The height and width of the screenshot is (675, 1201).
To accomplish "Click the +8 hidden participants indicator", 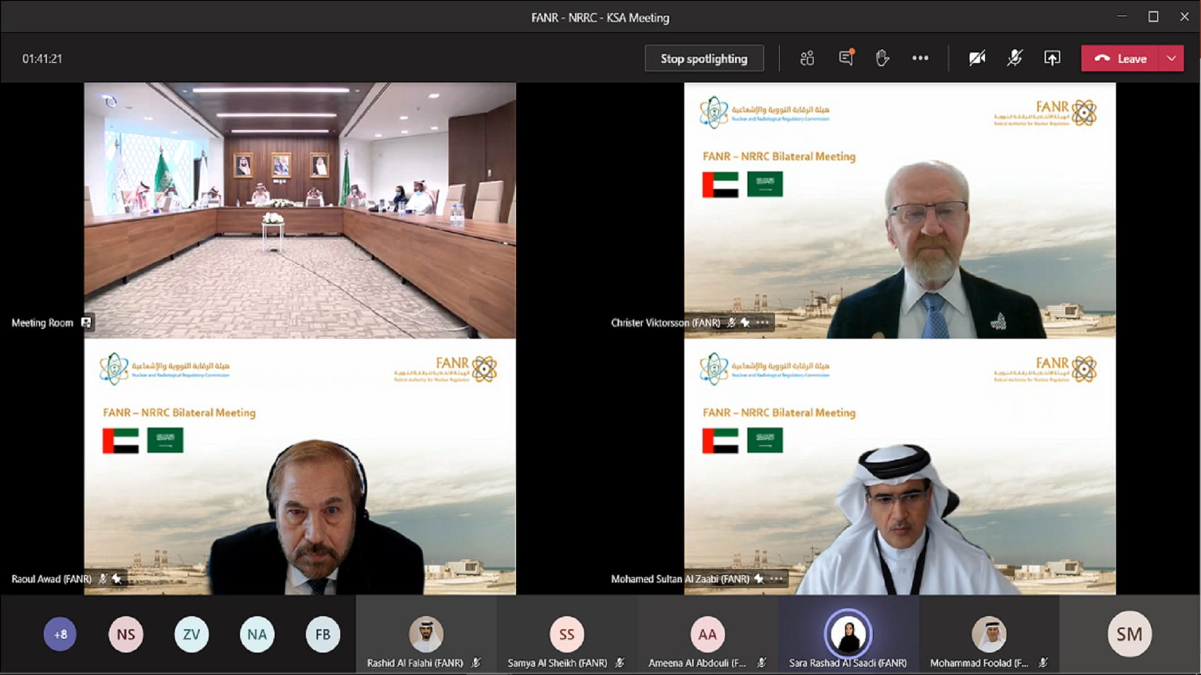I will [59, 633].
